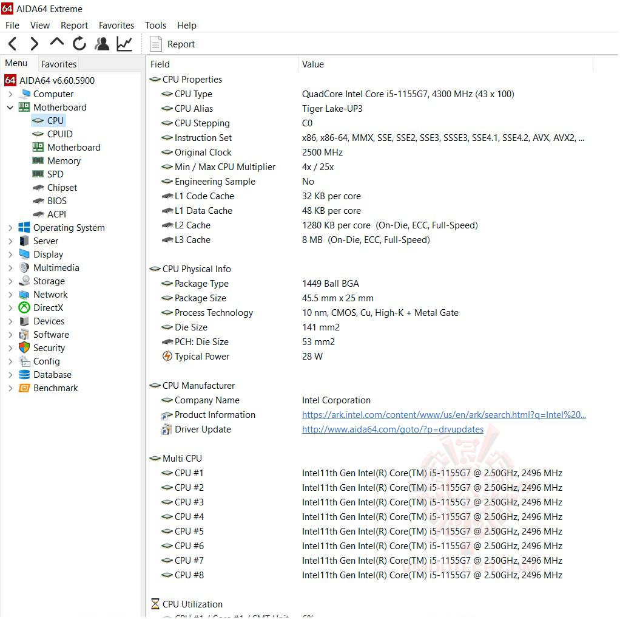Select the Devices icon
Image resolution: width=620 pixels, height=619 pixels.
24,321
